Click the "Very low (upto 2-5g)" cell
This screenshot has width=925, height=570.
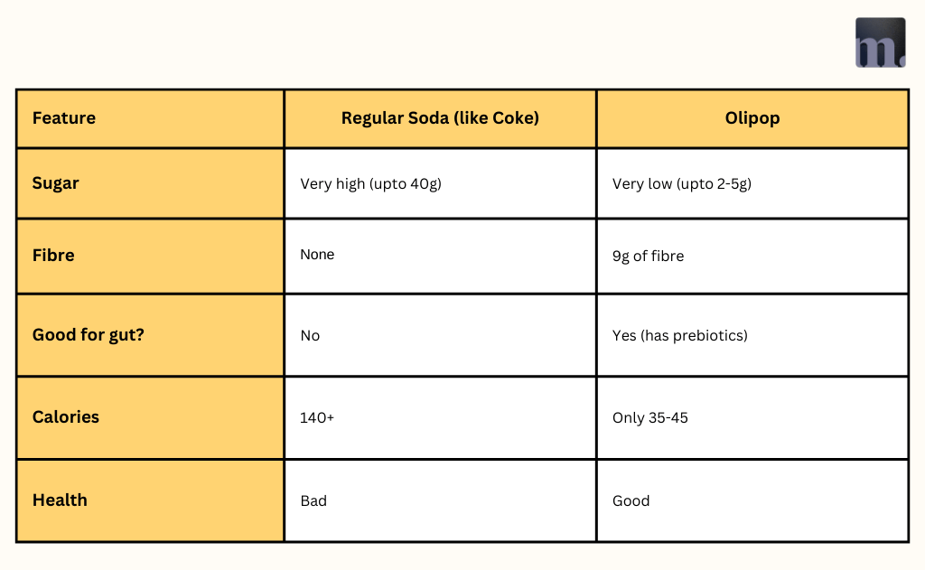click(x=682, y=184)
